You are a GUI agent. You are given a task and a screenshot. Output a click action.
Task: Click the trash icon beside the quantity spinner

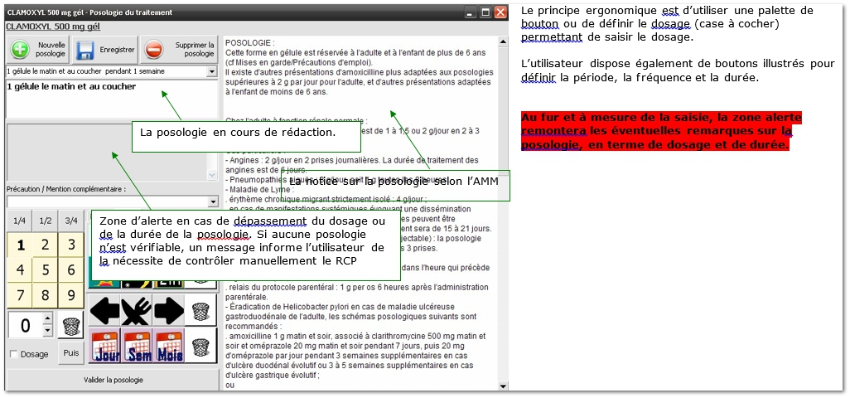71,325
